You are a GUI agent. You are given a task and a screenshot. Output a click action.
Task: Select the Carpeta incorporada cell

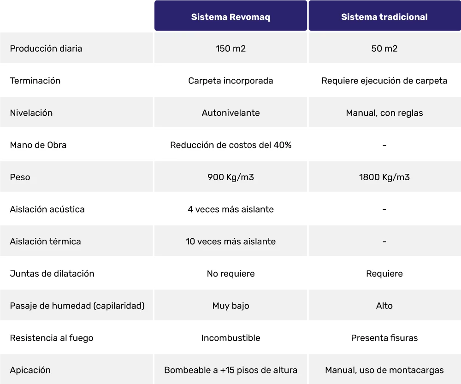(x=231, y=80)
